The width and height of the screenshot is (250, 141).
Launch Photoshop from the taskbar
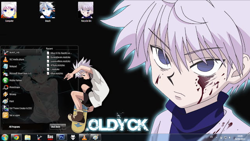point(62,137)
